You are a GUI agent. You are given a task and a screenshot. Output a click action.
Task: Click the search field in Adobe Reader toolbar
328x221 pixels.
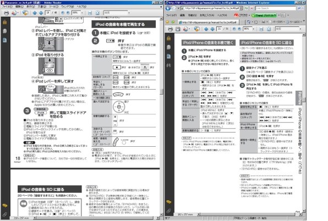tap(116, 13)
